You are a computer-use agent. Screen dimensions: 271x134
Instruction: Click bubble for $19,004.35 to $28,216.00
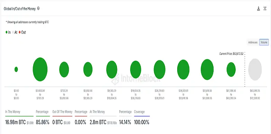136,69
